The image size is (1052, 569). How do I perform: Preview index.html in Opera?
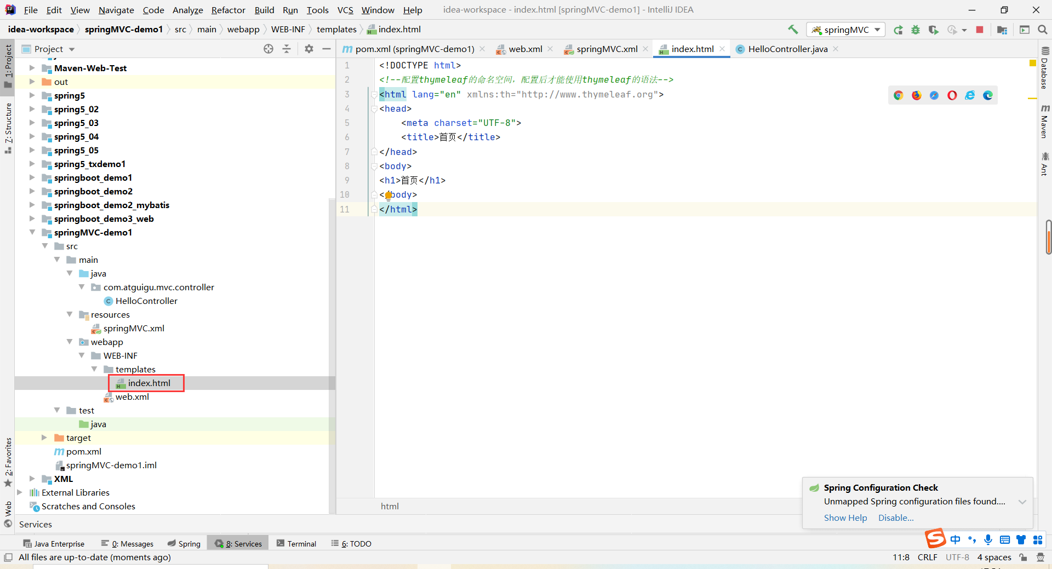pos(952,95)
